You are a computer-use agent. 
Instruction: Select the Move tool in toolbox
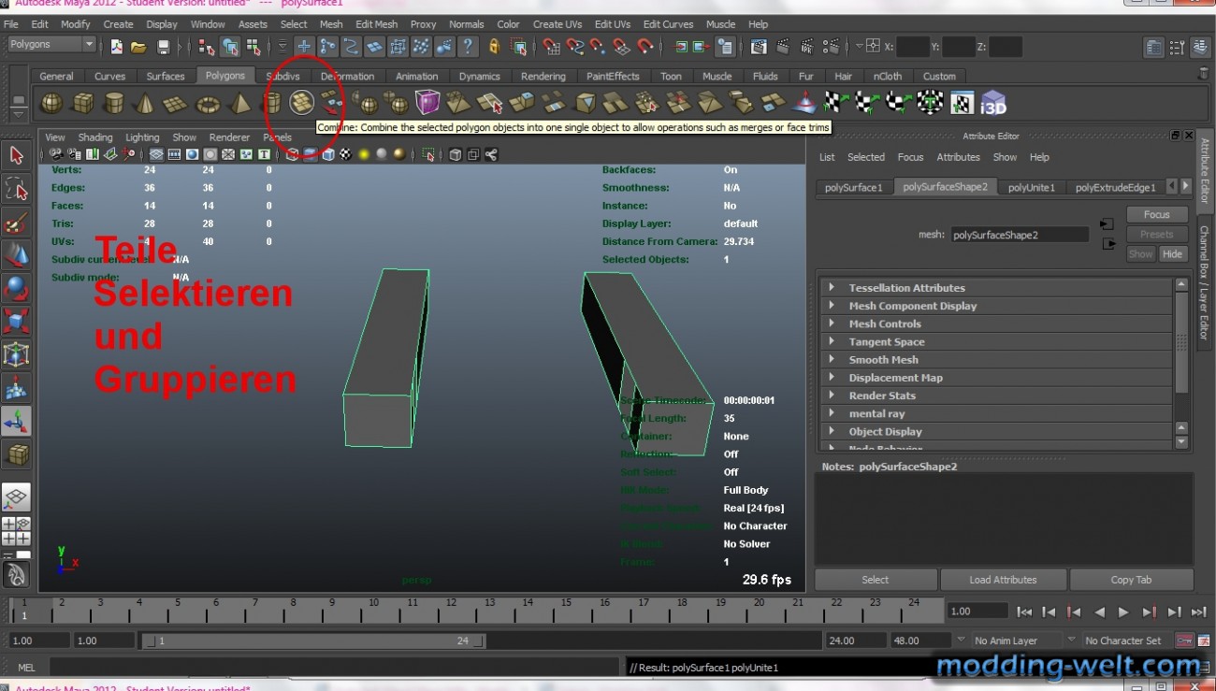(16, 254)
